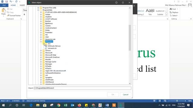This screenshot has height=108, width=193.
Task: Expand the Kaspersky Lab folder node
Action: coord(41,39)
